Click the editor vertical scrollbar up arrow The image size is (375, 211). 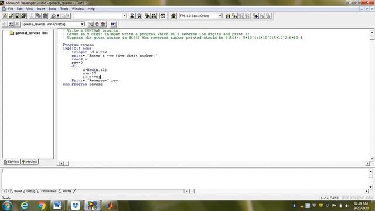pyautogui.click(x=372, y=32)
